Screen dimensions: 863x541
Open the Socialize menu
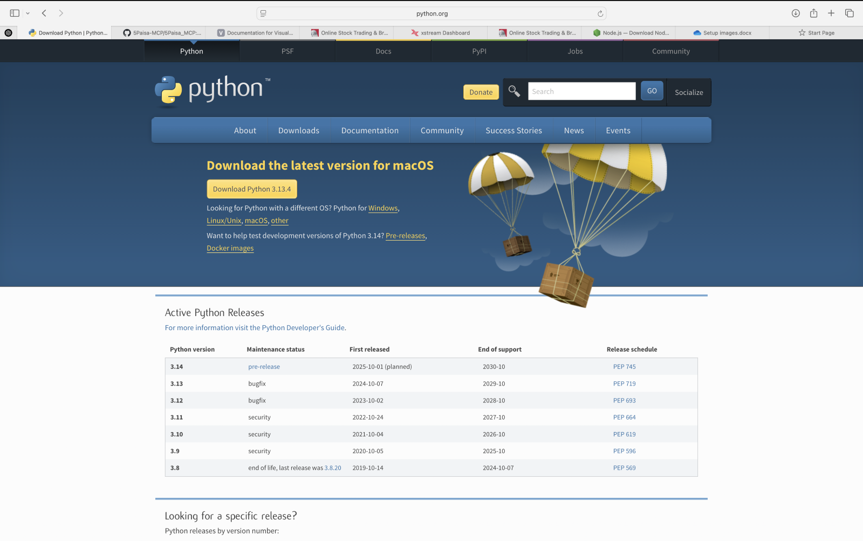click(x=689, y=92)
